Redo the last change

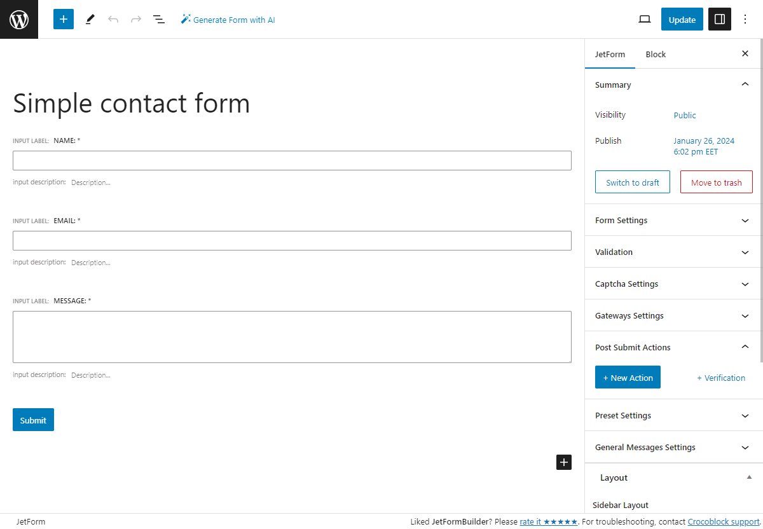click(x=135, y=19)
